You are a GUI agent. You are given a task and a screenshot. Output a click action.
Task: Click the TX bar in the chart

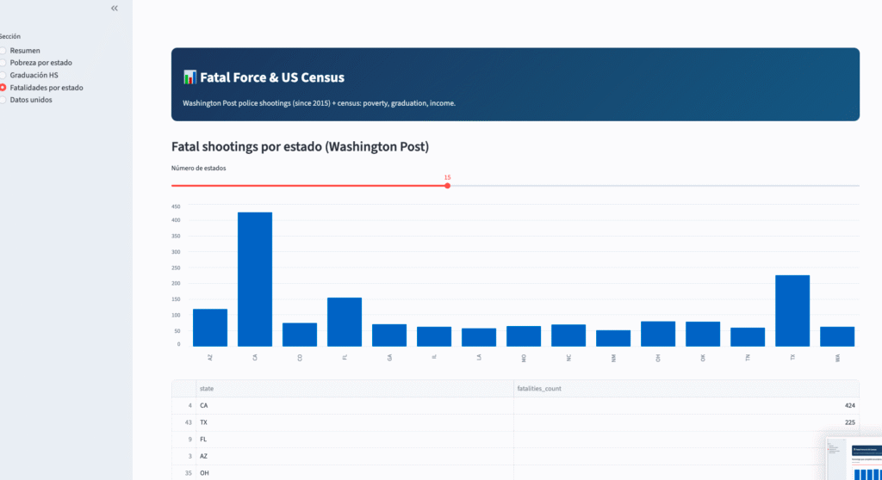[x=792, y=310]
